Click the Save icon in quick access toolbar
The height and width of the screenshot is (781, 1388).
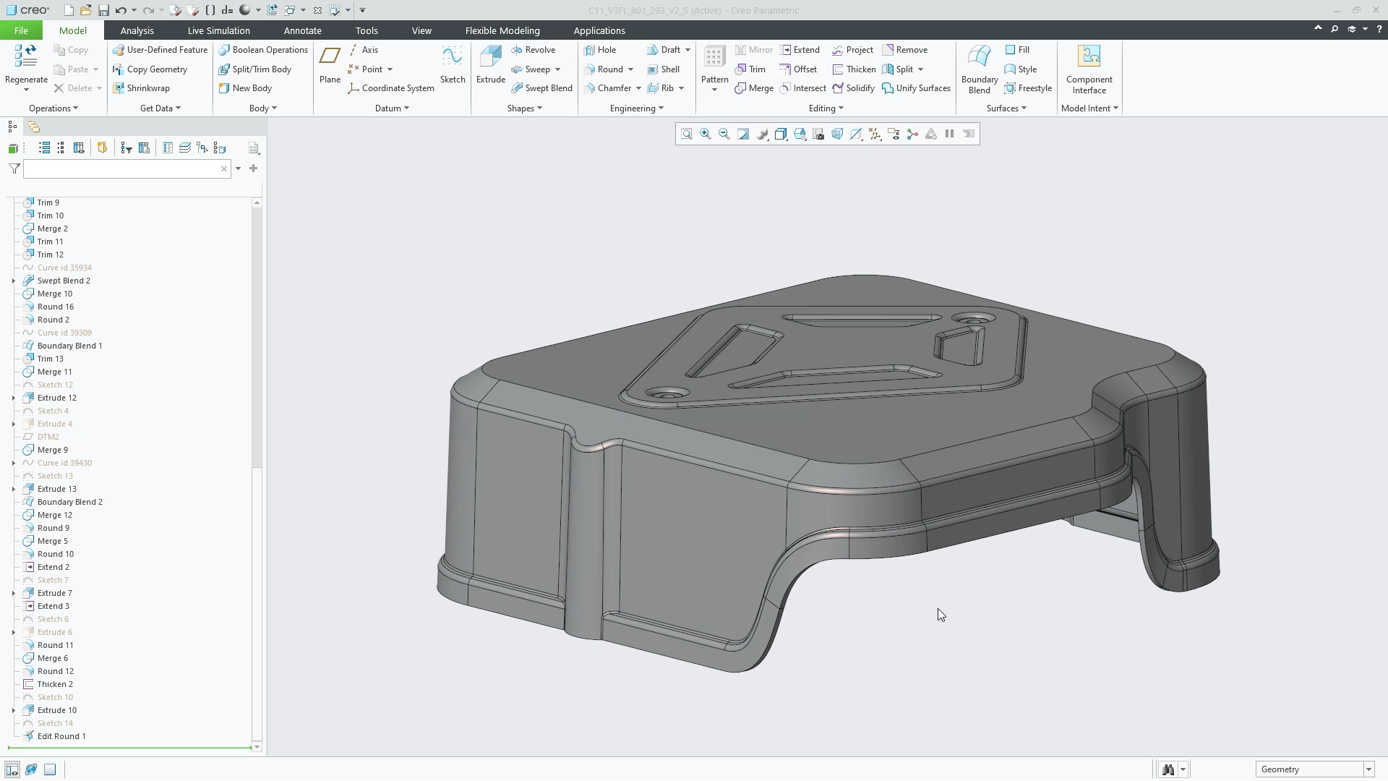click(x=103, y=10)
